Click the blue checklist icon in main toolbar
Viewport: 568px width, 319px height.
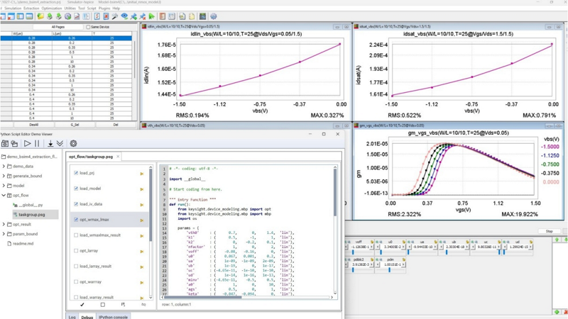click(97, 16)
